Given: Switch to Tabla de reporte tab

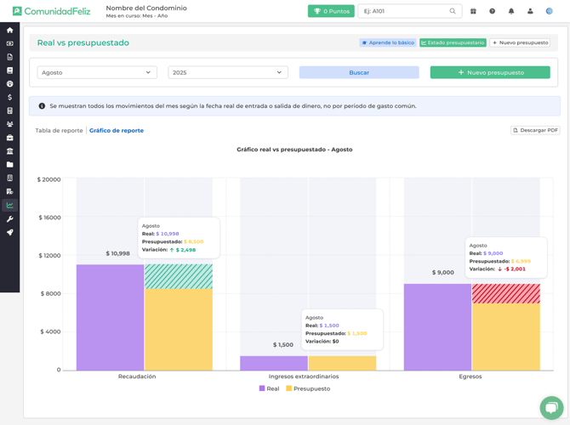Looking at the screenshot, I should (60, 131).
